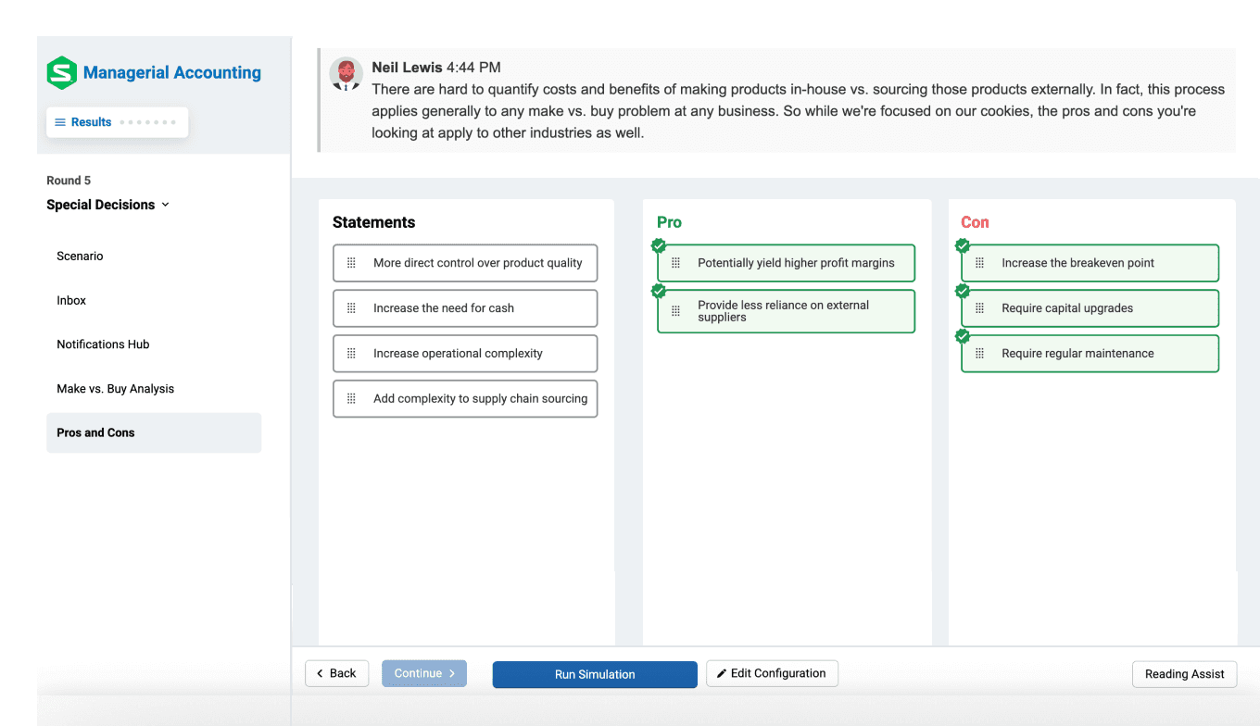The width and height of the screenshot is (1260, 726).
Task: Click drag handle for 'Add complexity to supply chain sourcing'
Action: click(351, 399)
